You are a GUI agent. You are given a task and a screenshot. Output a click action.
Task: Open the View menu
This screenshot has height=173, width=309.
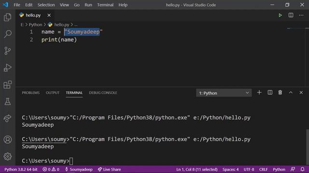point(64,5)
